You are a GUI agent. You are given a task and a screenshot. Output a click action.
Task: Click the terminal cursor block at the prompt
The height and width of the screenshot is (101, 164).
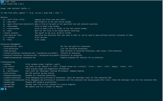tap(6, 89)
